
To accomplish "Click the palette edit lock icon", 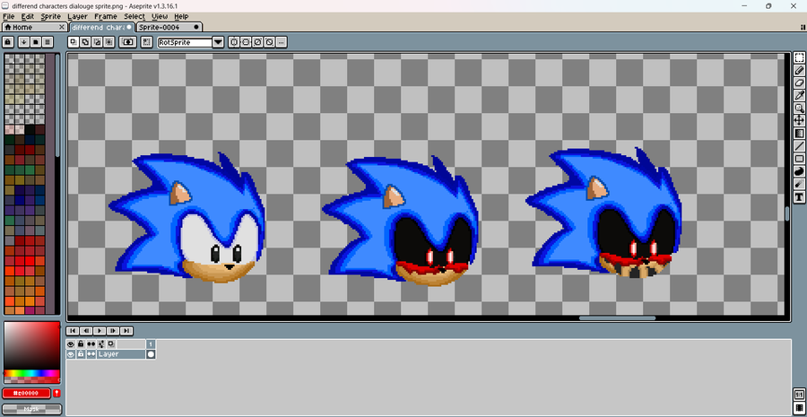I will [x=8, y=42].
